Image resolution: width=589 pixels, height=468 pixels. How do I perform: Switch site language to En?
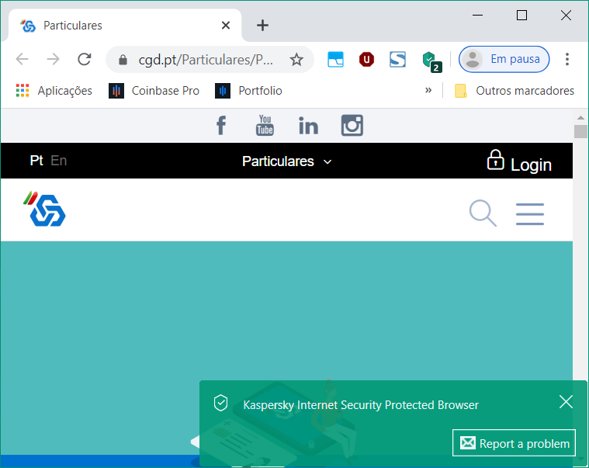59,161
